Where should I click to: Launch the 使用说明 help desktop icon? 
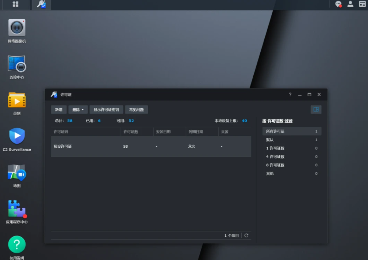[17, 248]
